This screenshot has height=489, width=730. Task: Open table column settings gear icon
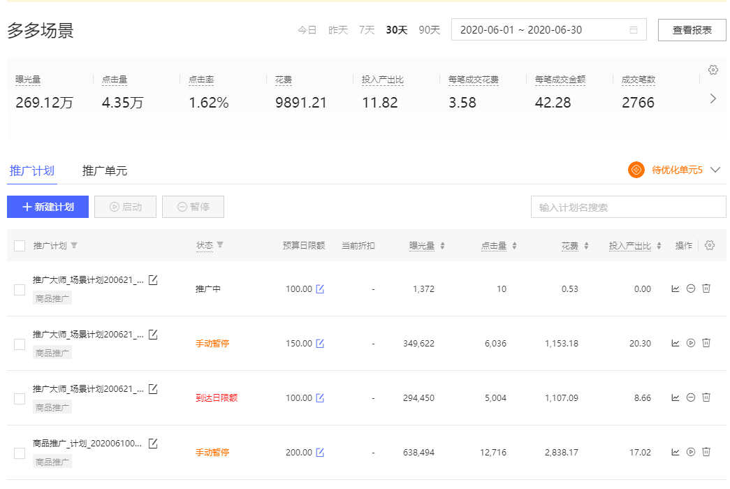point(710,245)
